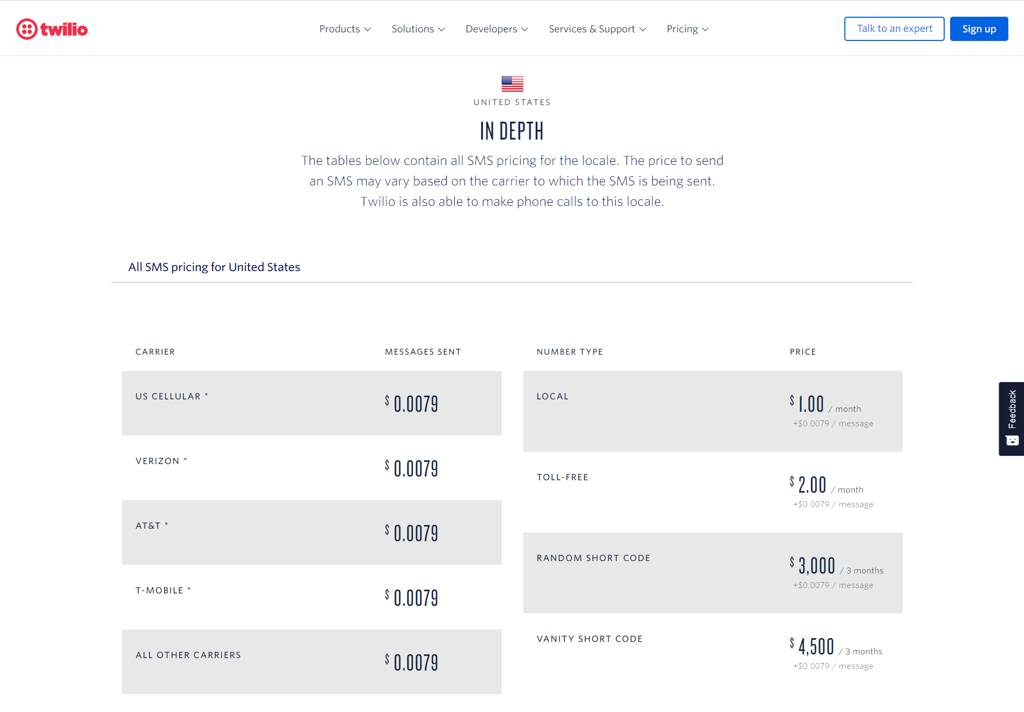This screenshot has height=712, width=1024.
Task: Select ALL OTHER CARRIERS label
Action: 188,655
